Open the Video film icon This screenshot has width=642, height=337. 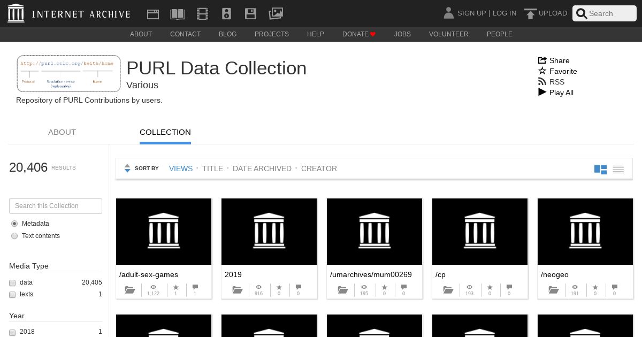click(x=202, y=14)
